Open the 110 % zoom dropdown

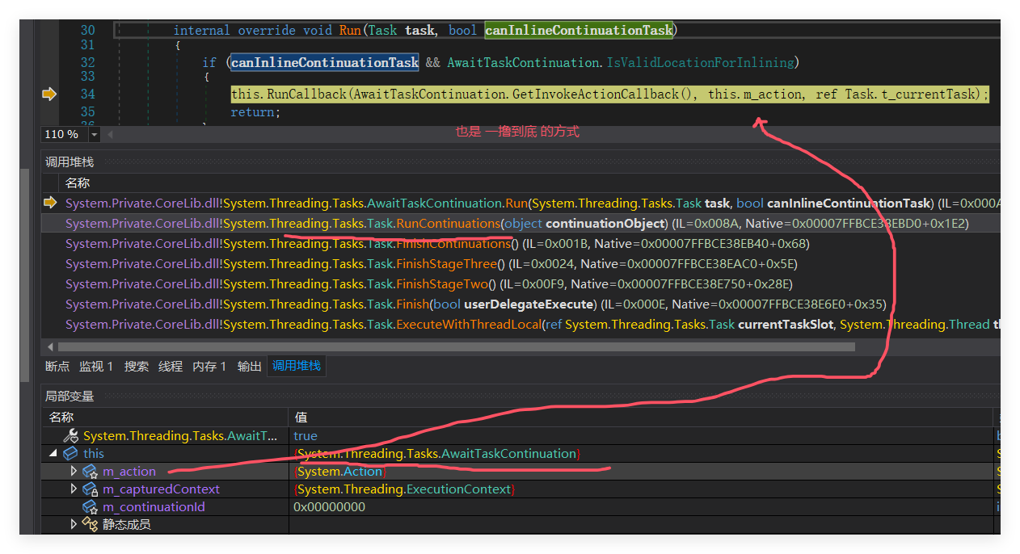coord(94,135)
